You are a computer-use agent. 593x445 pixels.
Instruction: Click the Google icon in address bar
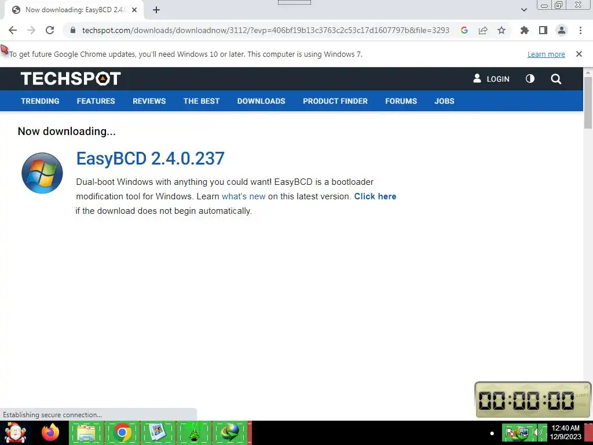tap(464, 30)
